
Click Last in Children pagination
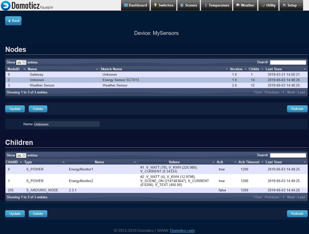301,197
